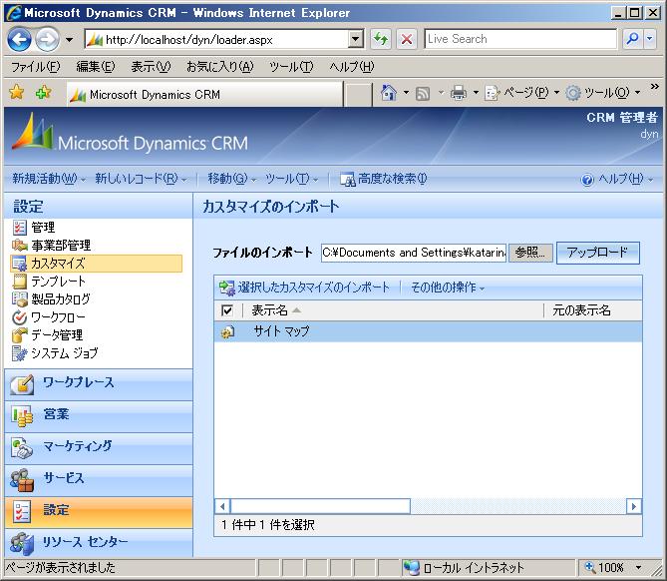This screenshot has height=581, width=667.
Task: Open the zoom level 100% dropdown
Action: 638,567
